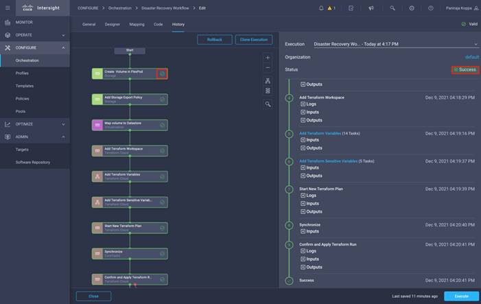Open the hamburger navigation menu
Image resolution: width=481 pixels, height=304 pixels.
[8, 8]
